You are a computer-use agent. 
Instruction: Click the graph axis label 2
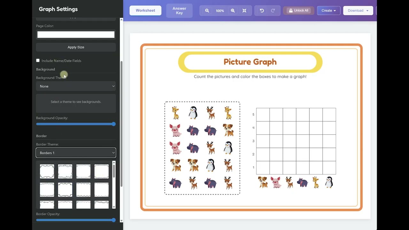253,154
